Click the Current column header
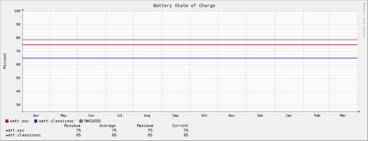 pos(180,126)
